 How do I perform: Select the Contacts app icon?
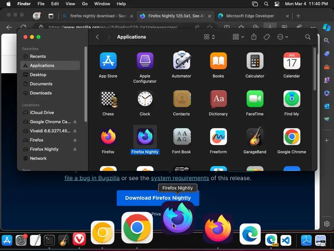pyautogui.click(x=181, y=99)
